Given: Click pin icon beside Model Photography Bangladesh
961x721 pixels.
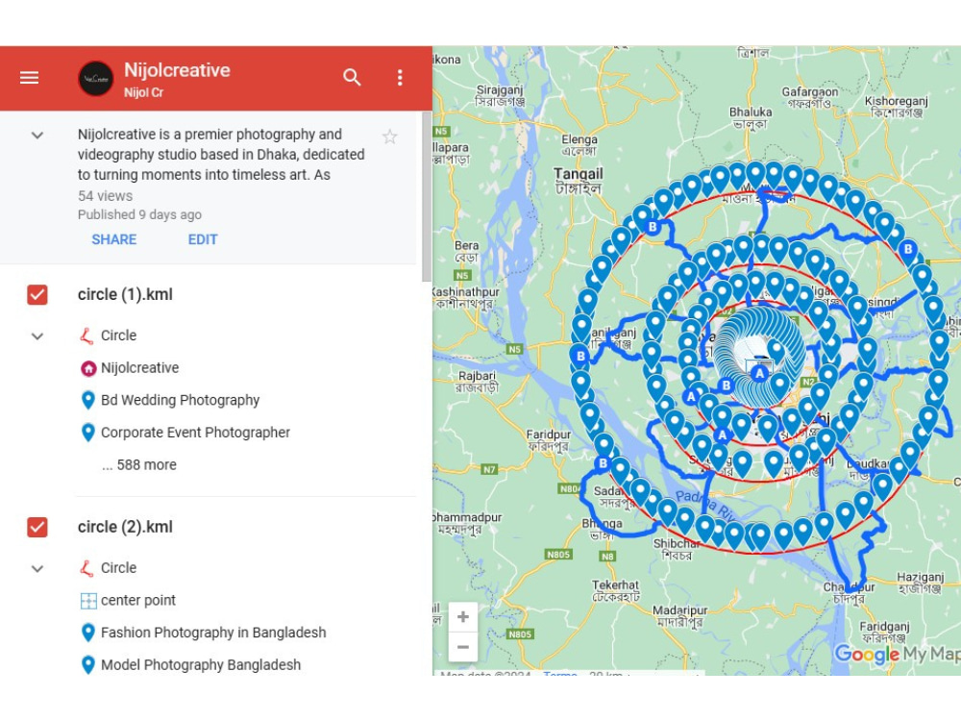Looking at the screenshot, I should pyautogui.click(x=88, y=665).
